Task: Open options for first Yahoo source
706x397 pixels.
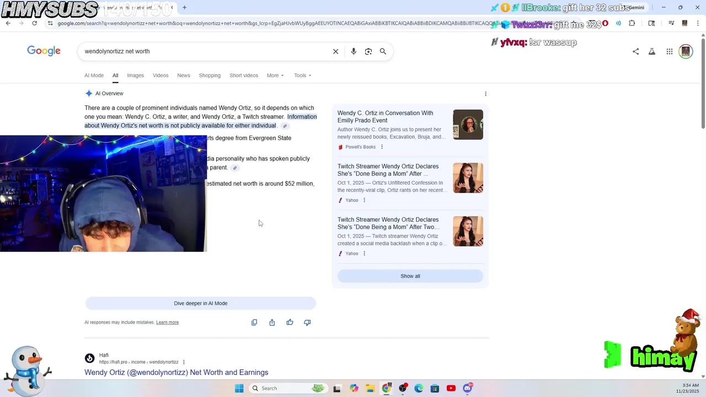Action: (364, 200)
